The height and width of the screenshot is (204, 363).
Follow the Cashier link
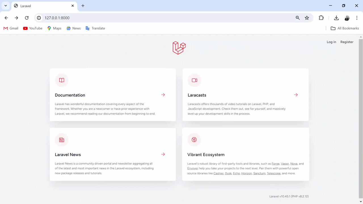219,173
